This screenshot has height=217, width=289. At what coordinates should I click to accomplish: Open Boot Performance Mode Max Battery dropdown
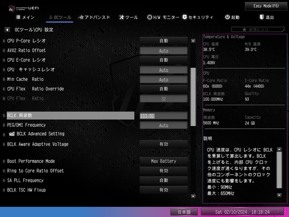(163, 161)
